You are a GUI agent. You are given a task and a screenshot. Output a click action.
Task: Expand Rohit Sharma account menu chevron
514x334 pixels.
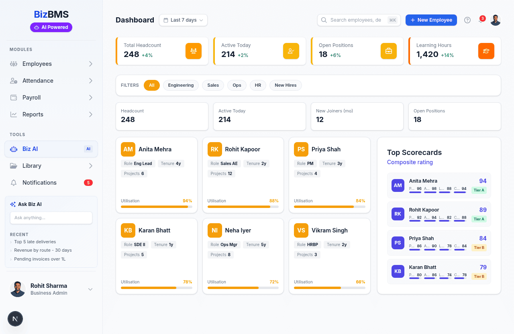(90, 289)
